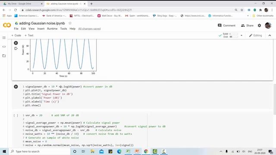This screenshot has height=155, width=276.
Task: Open the notification center icon
Action: [271, 151]
